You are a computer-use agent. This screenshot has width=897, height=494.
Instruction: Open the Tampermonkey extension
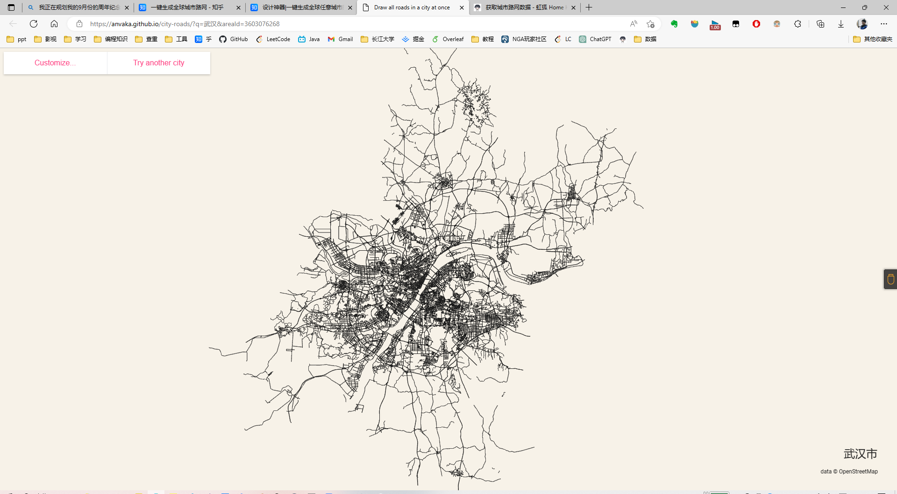click(736, 24)
